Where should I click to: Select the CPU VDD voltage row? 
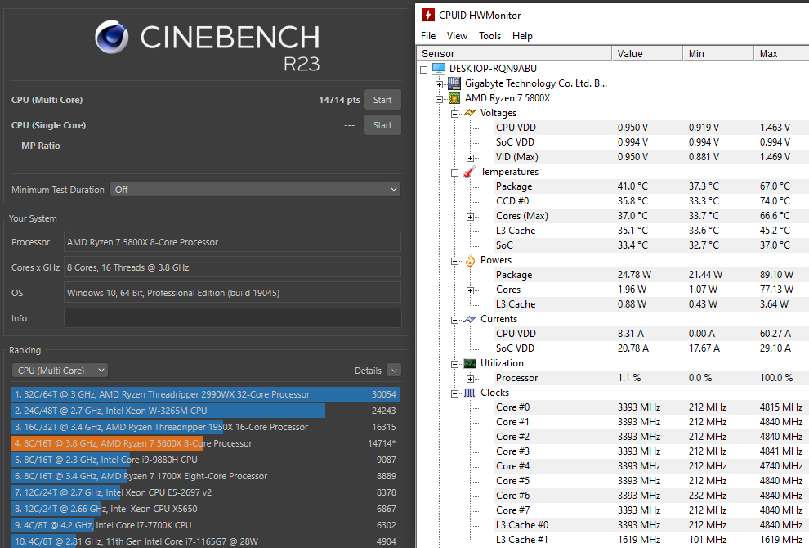(650, 128)
